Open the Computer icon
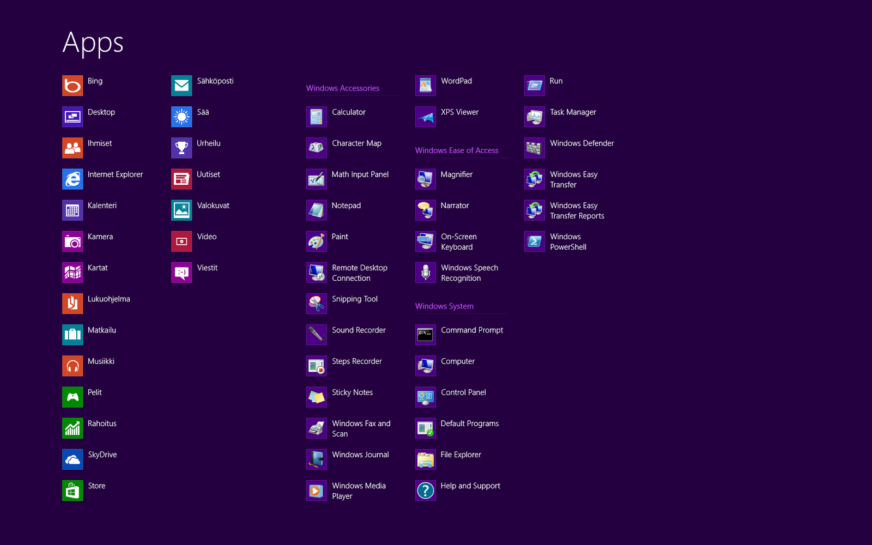Viewport: 872px width, 545px height. click(426, 365)
